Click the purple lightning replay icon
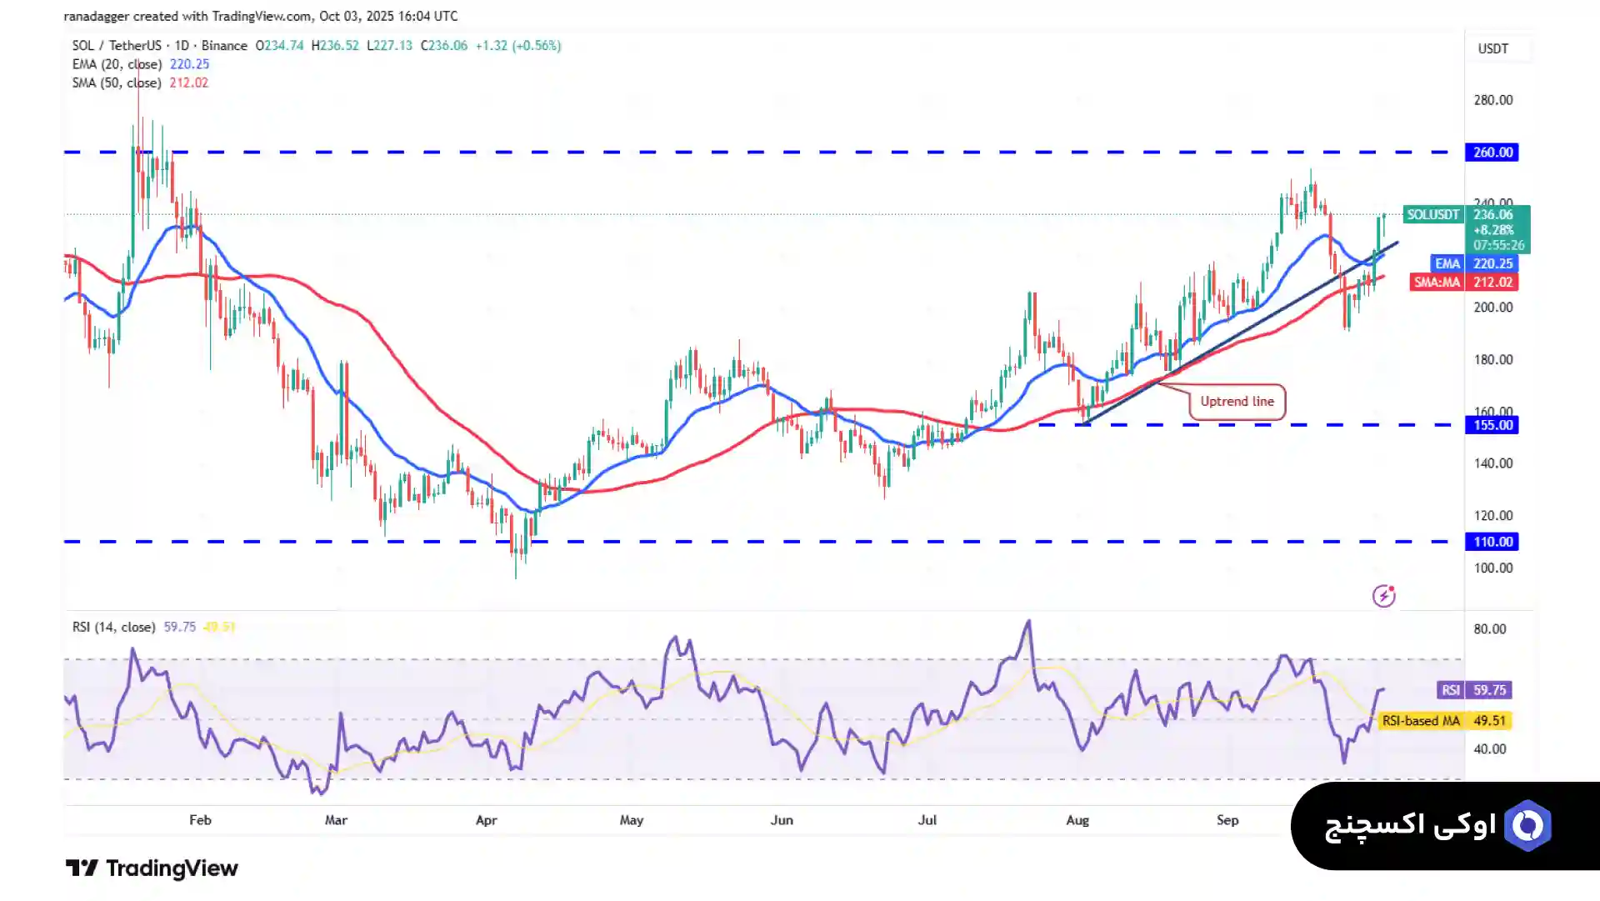The image size is (1600, 901). click(x=1383, y=596)
